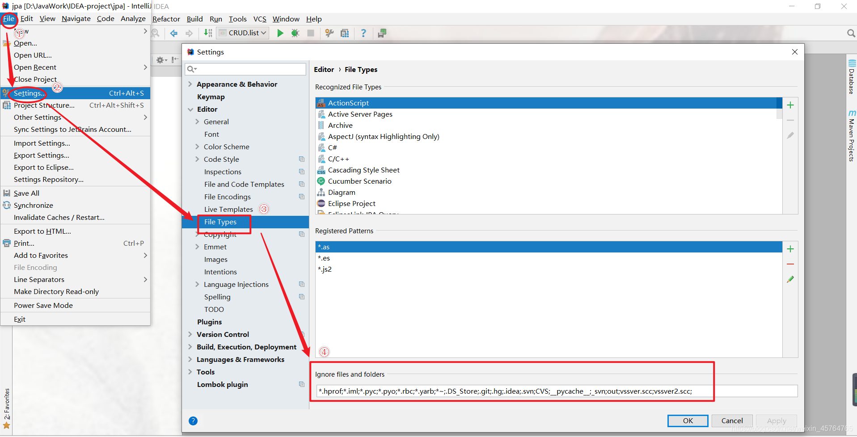This screenshot has width=857, height=437.
Task: Open the Open Recent submenu
Action: [x=75, y=67]
